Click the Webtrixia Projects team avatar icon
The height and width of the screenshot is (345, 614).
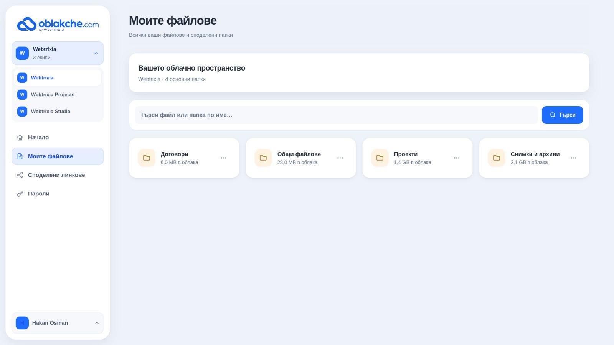click(x=22, y=95)
